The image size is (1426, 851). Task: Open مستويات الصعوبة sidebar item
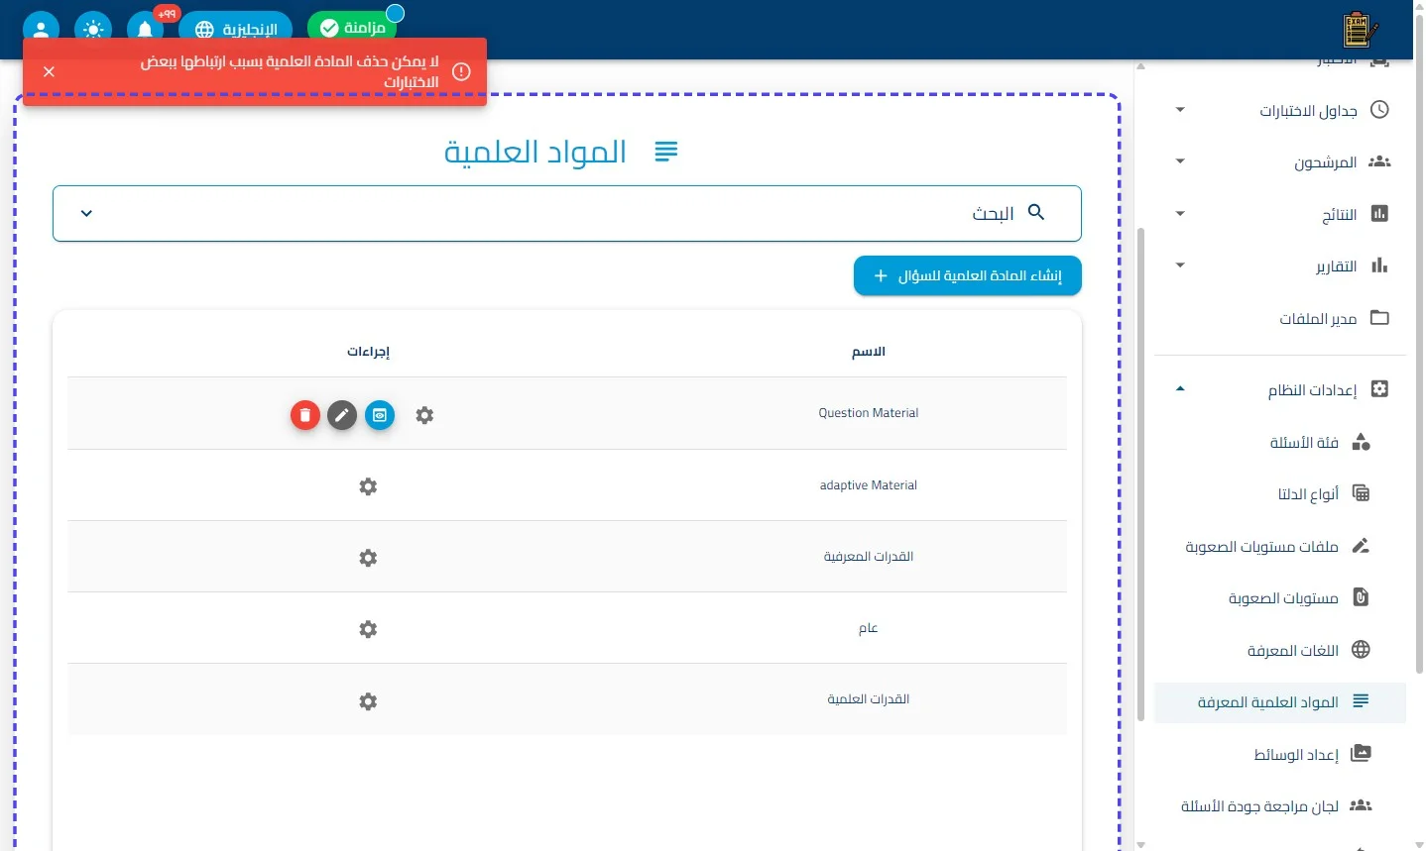click(1280, 597)
